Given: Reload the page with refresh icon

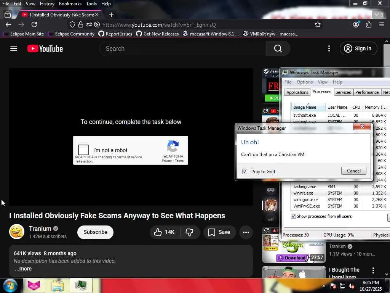Looking at the screenshot, I should click(34, 24).
